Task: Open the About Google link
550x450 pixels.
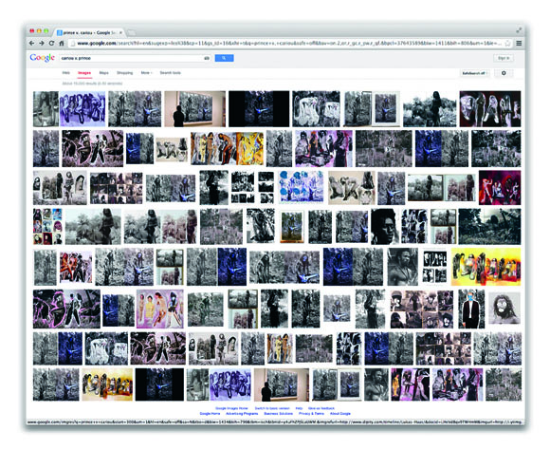Action: tap(340, 414)
